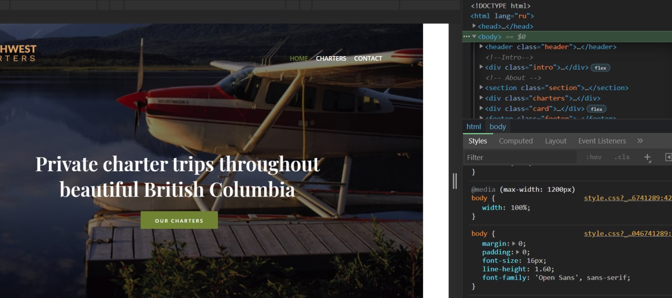Click the flex badge on intro div
This screenshot has height=298, width=672.
600,68
